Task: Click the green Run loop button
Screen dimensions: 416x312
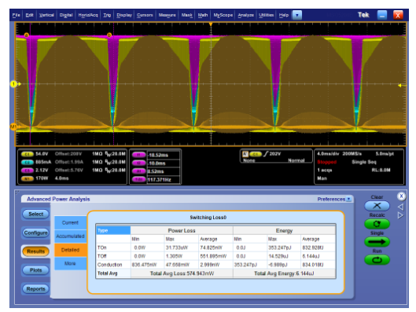Action: 377,260
